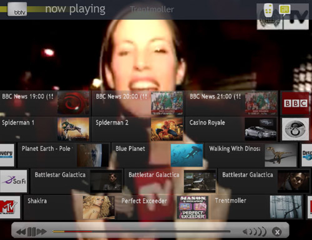Select the Spiderman 2 title
This screenshot has width=312, height=240.
point(112,123)
